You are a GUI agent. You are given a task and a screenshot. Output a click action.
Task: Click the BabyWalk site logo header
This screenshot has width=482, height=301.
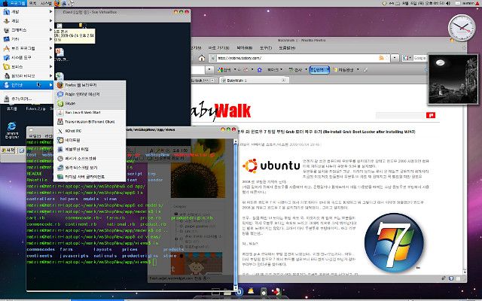pyautogui.click(x=221, y=111)
